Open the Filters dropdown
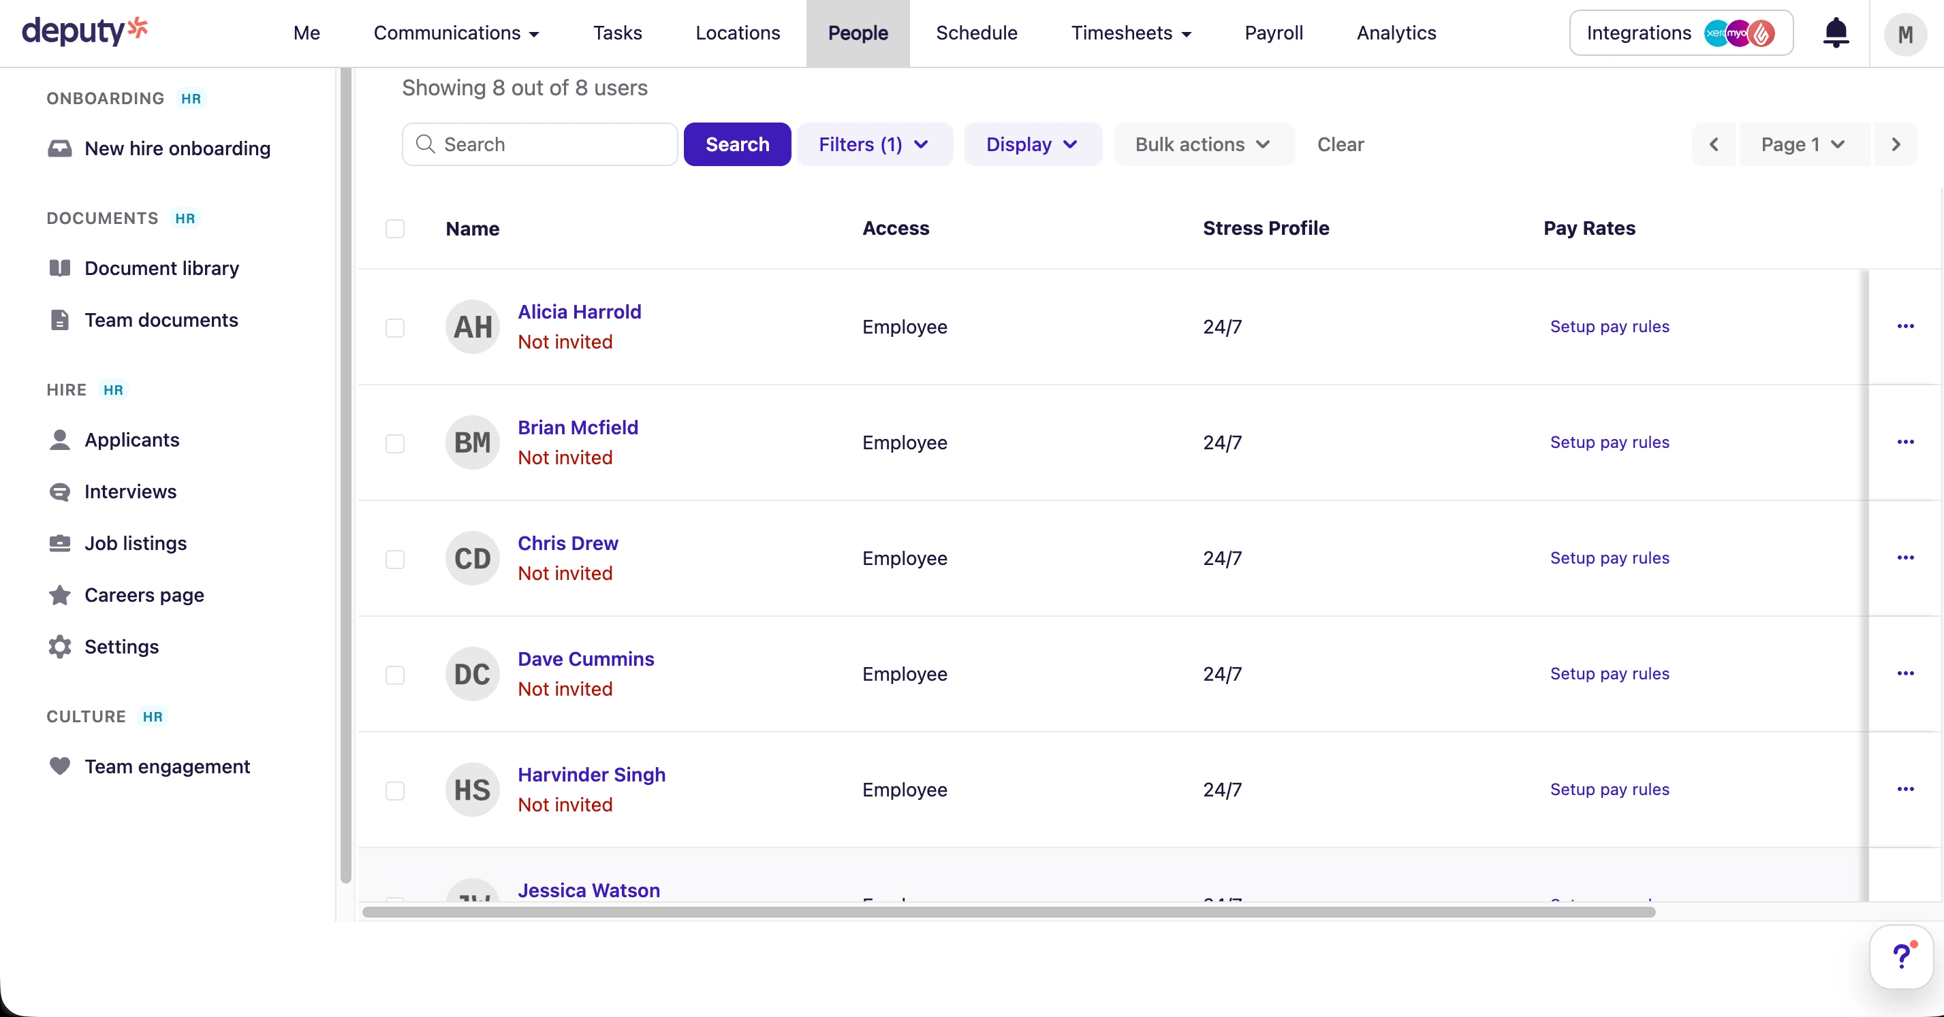 click(x=874, y=144)
